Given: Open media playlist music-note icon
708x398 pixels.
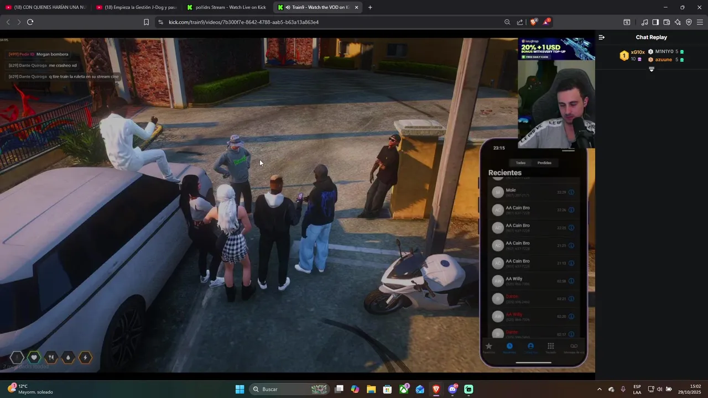Looking at the screenshot, I should (x=644, y=22).
